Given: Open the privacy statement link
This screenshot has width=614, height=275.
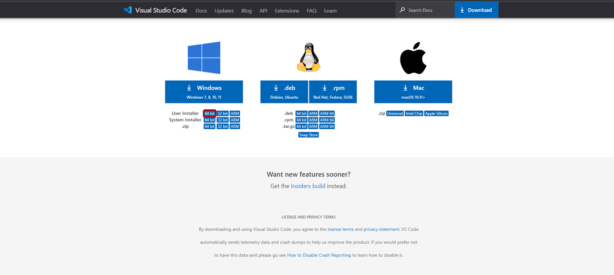Looking at the screenshot, I should coord(381,229).
